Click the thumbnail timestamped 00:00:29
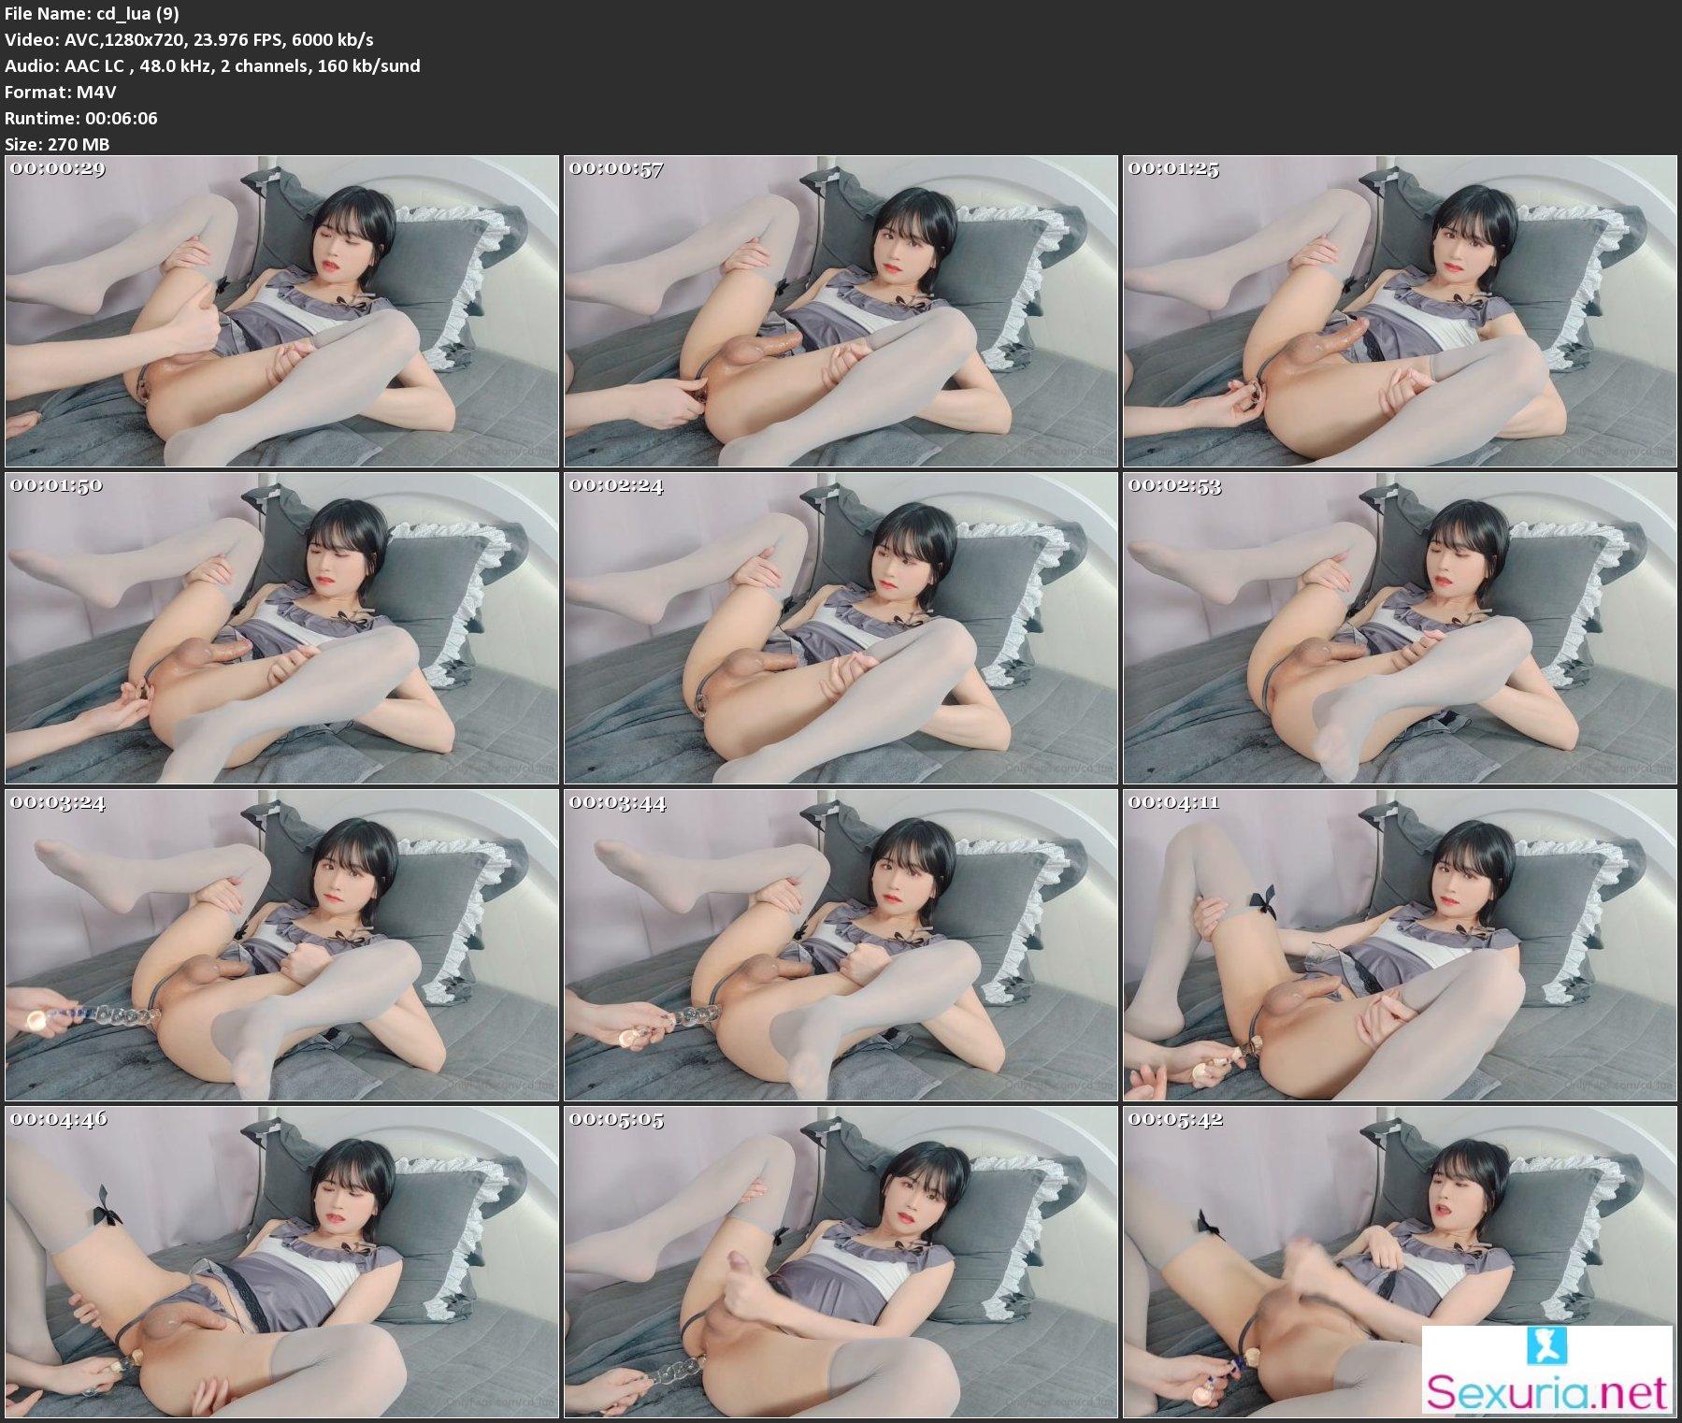The width and height of the screenshot is (1682, 1423). click(x=281, y=311)
